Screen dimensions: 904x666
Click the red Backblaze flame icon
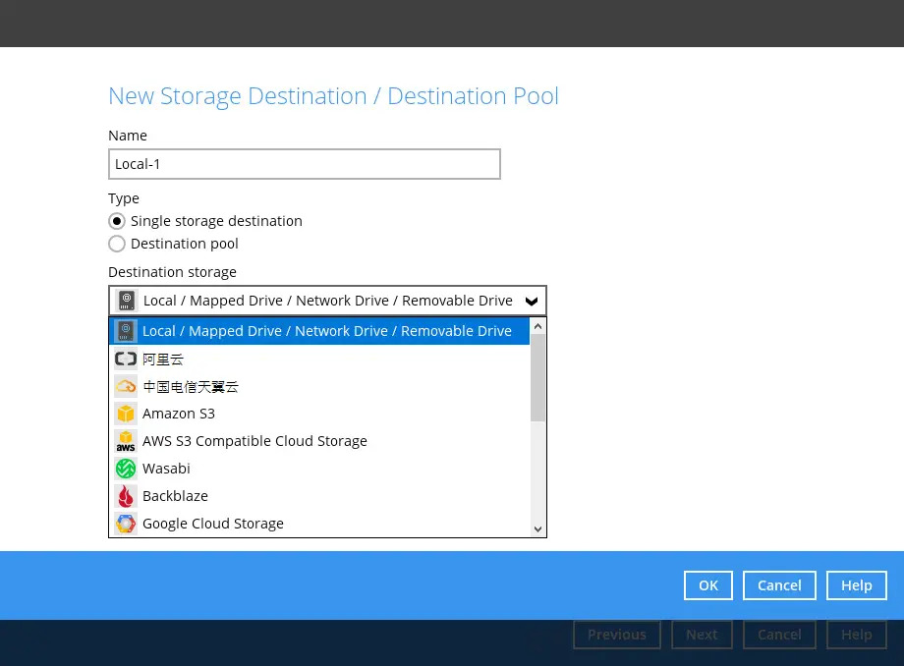pyautogui.click(x=125, y=496)
